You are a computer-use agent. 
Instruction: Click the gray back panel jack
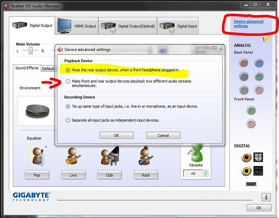tap(244, 90)
